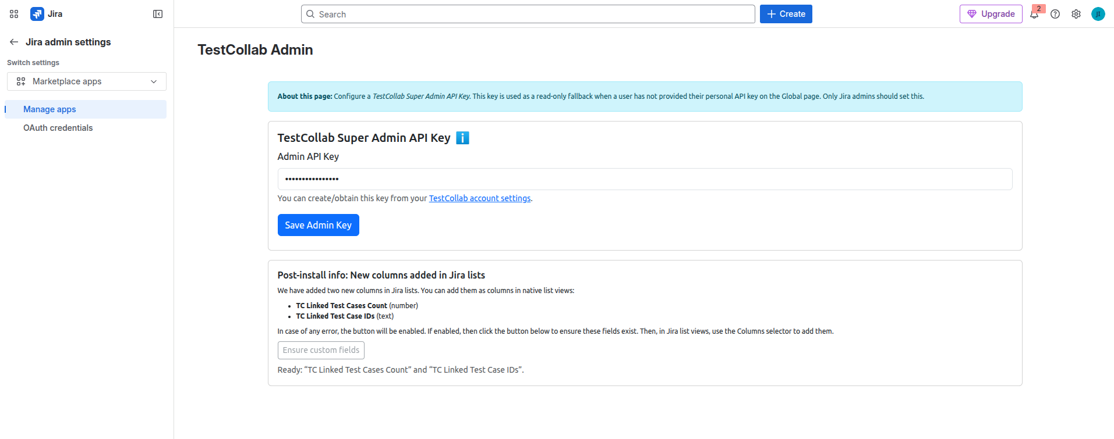The height and width of the screenshot is (439, 1114).
Task: Click the 'Ready:' status message line
Action: coord(401,370)
